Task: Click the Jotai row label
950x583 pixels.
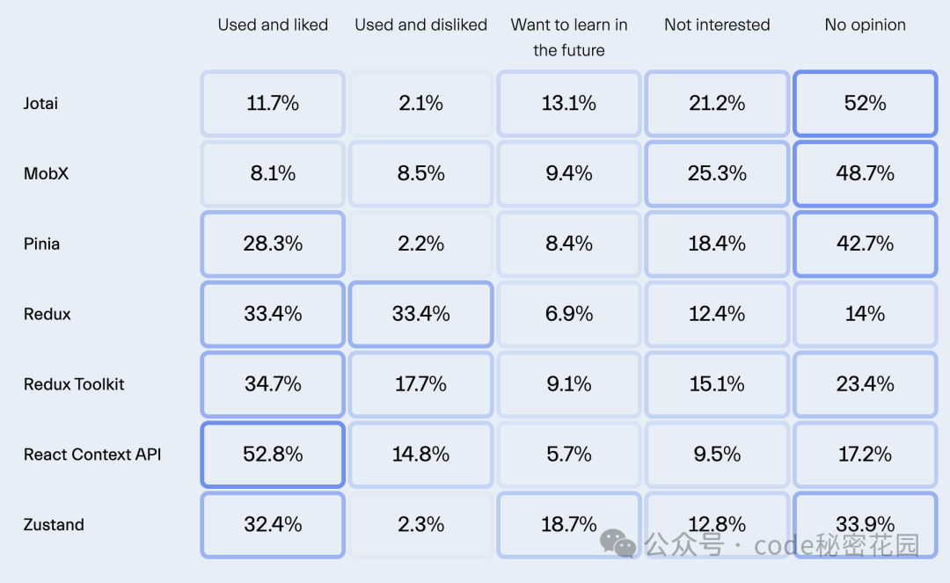Action: pyautogui.click(x=40, y=104)
